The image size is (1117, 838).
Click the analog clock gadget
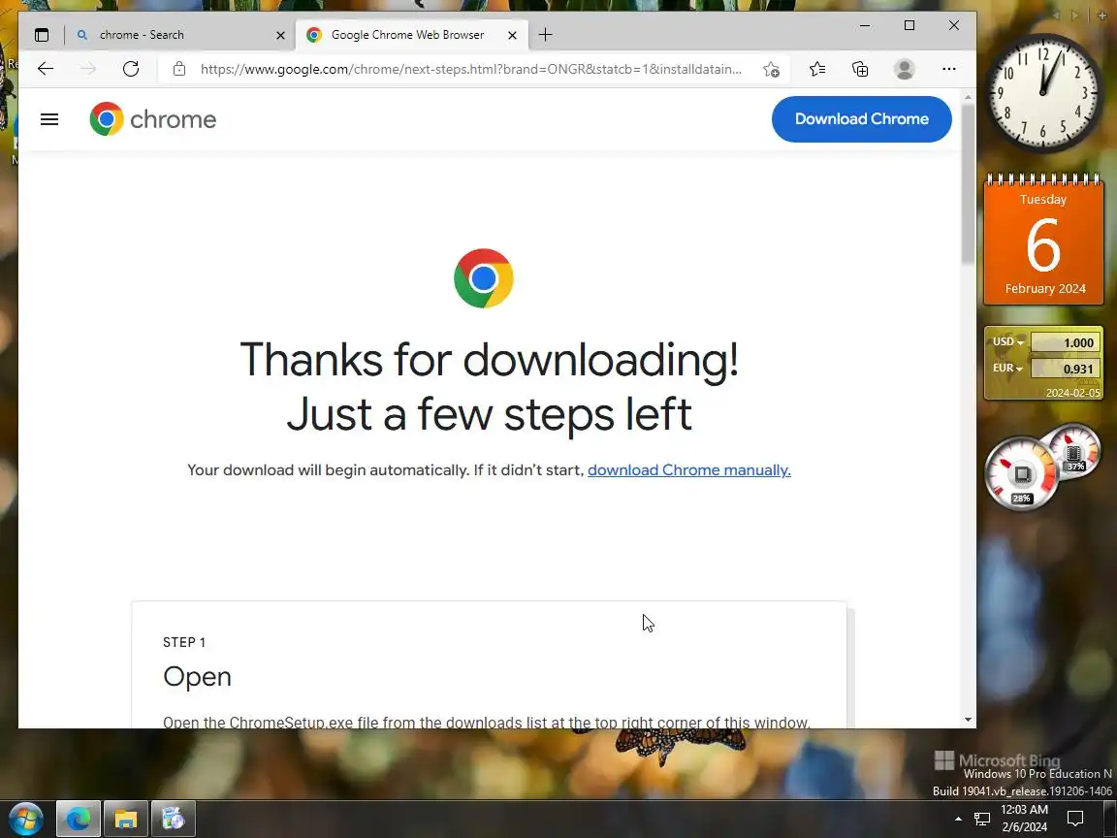(1043, 93)
